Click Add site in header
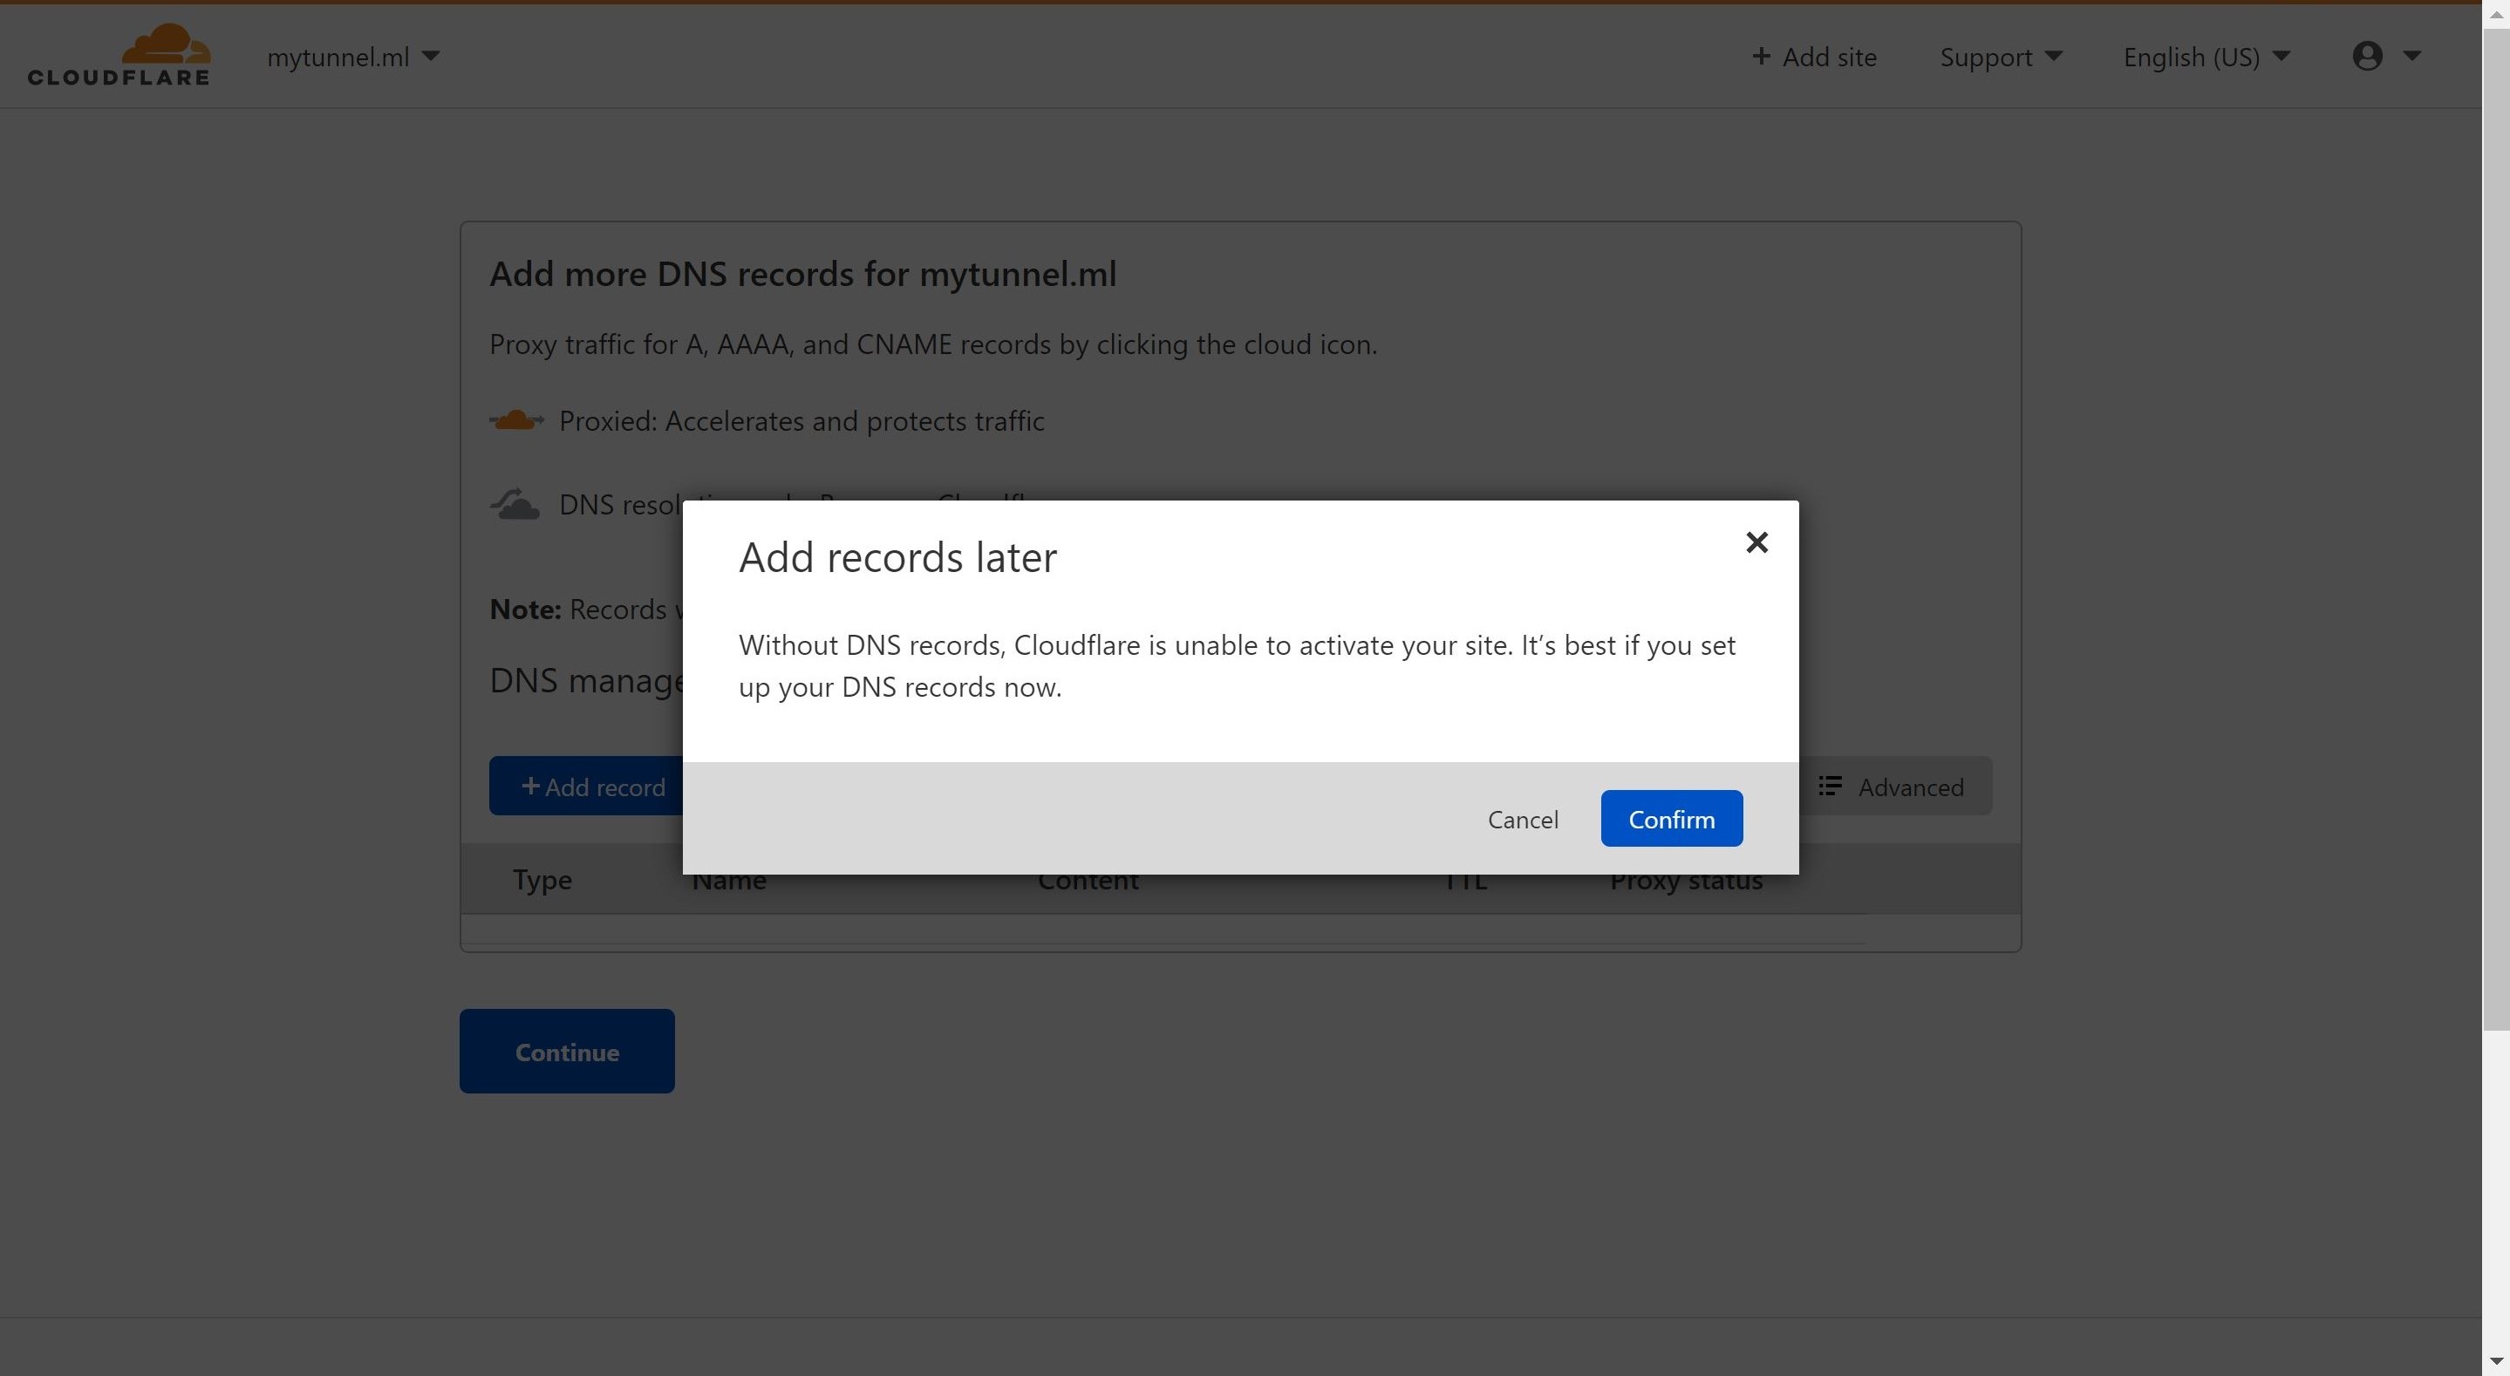Screen dimensions: 2510x1376 click(1813, 57)
